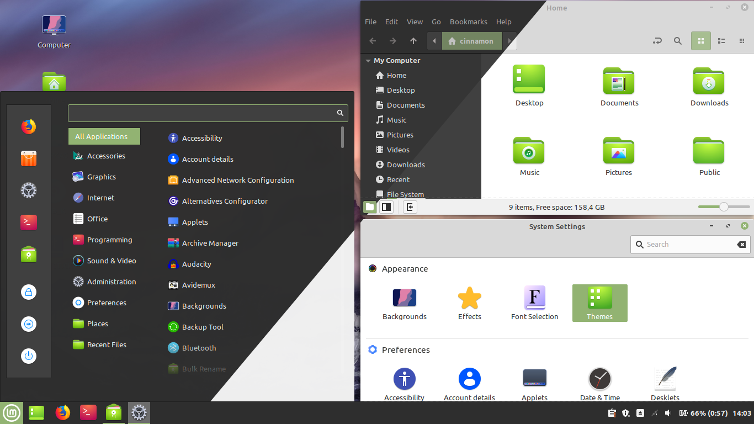Click the Log Out arrow icon in menu sidebar

pyautogui.click(x=29, y=324)
